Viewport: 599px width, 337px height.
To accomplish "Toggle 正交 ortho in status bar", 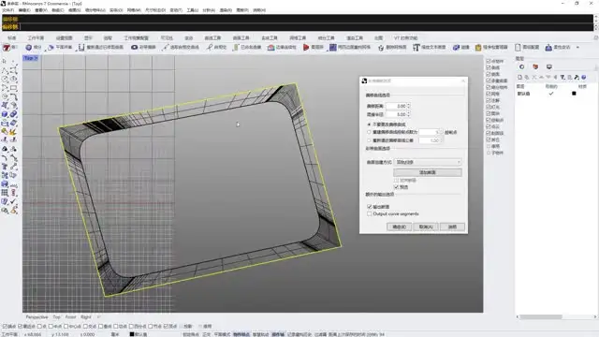I will 207,334.
